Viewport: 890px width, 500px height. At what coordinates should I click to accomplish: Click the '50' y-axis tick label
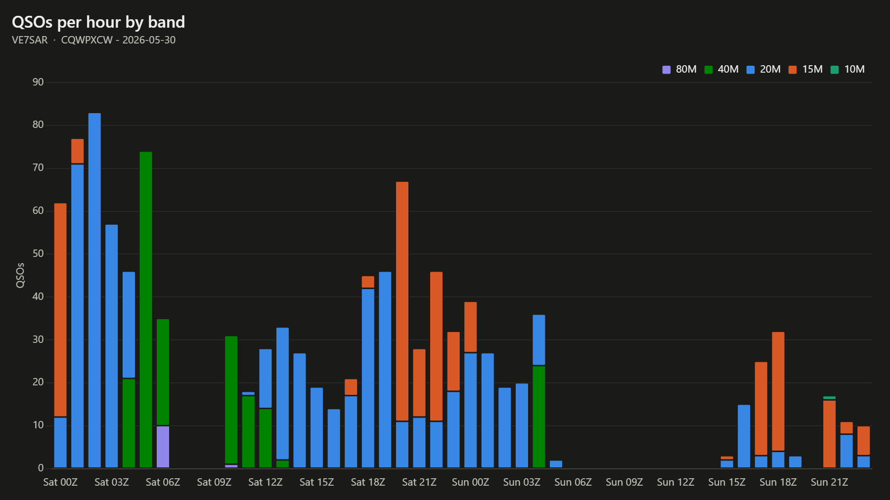click(x=38, y=253)
